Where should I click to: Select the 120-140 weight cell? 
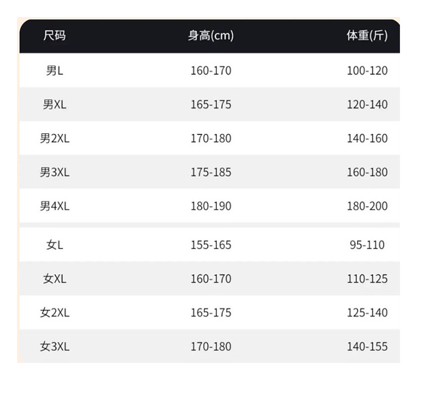click(367, 104)
